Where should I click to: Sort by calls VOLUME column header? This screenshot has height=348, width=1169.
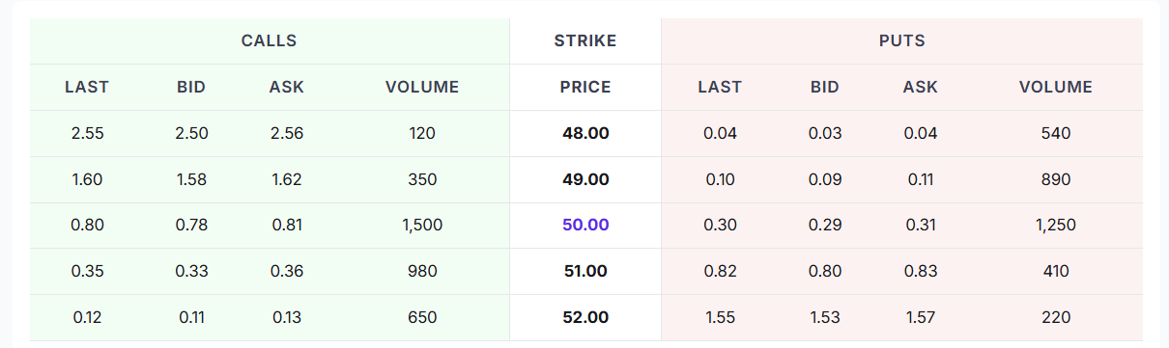coord(422,87)
